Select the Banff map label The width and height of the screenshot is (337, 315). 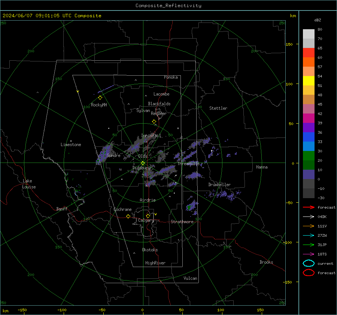pos(62,209)
